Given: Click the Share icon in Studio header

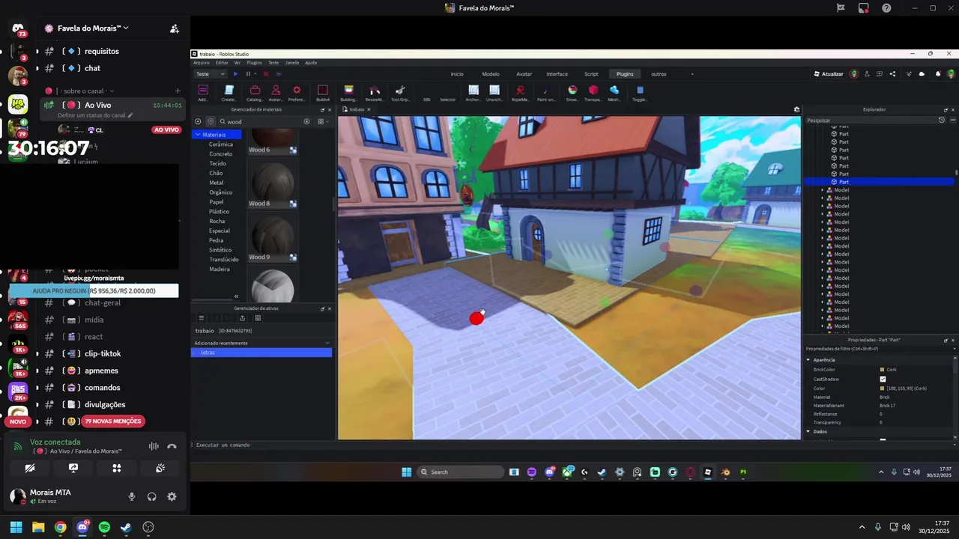Looking at the screenshot, I should tap(892, 74).
